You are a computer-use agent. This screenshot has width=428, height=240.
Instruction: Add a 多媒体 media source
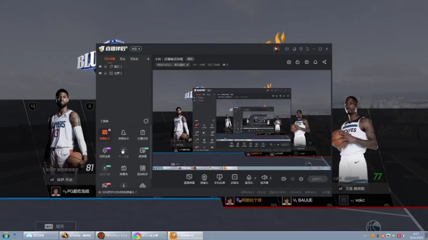(x=235, y=179)
